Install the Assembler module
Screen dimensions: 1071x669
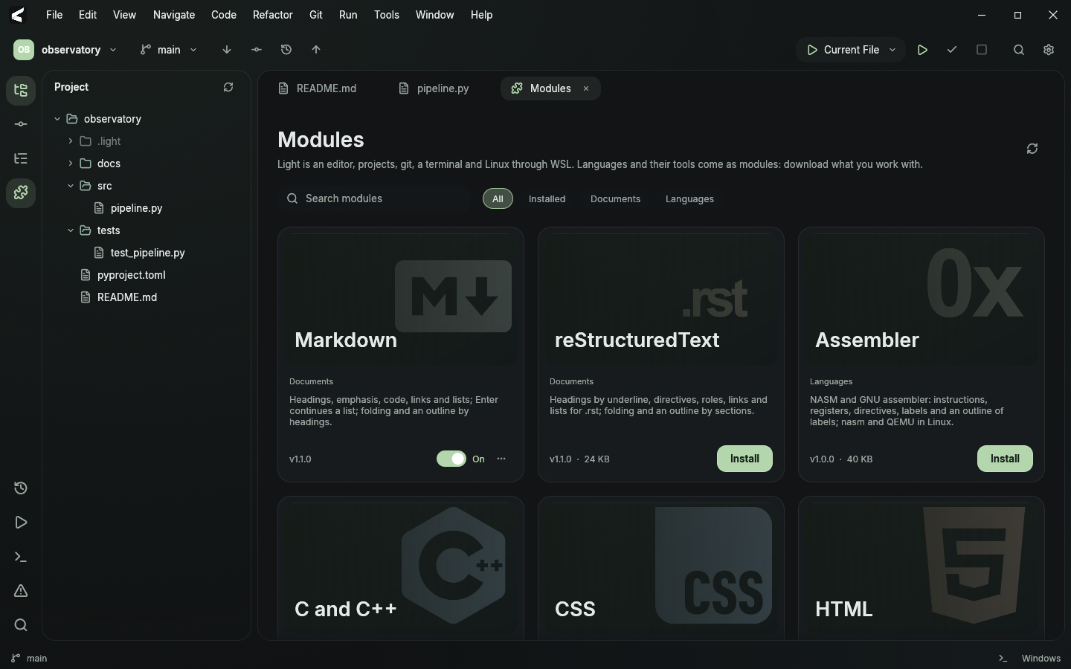point(1005,459)
